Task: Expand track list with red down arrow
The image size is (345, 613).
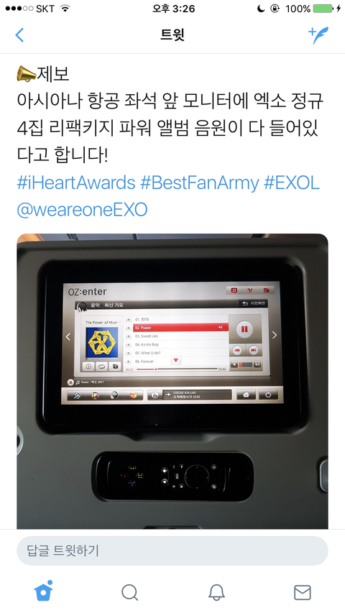Action: [x=176, y=360]
